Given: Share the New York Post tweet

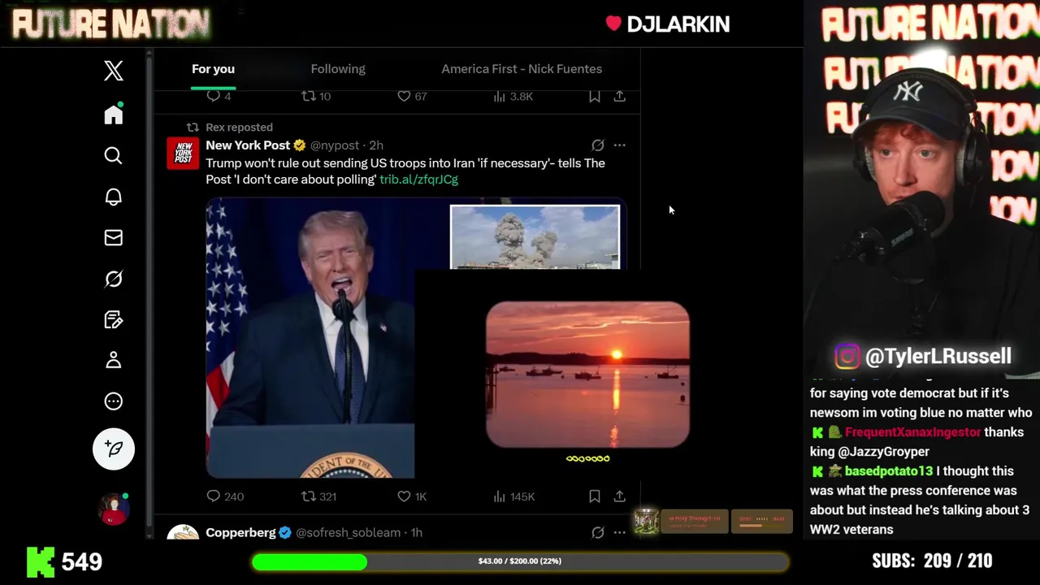Looking at the screenshot, I should (620, 496).
